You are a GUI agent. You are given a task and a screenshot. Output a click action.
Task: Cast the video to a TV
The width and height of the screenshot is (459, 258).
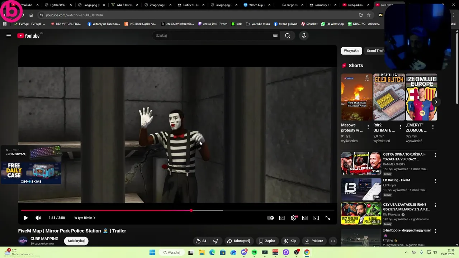pyautogui.click(x=316, y=218)
